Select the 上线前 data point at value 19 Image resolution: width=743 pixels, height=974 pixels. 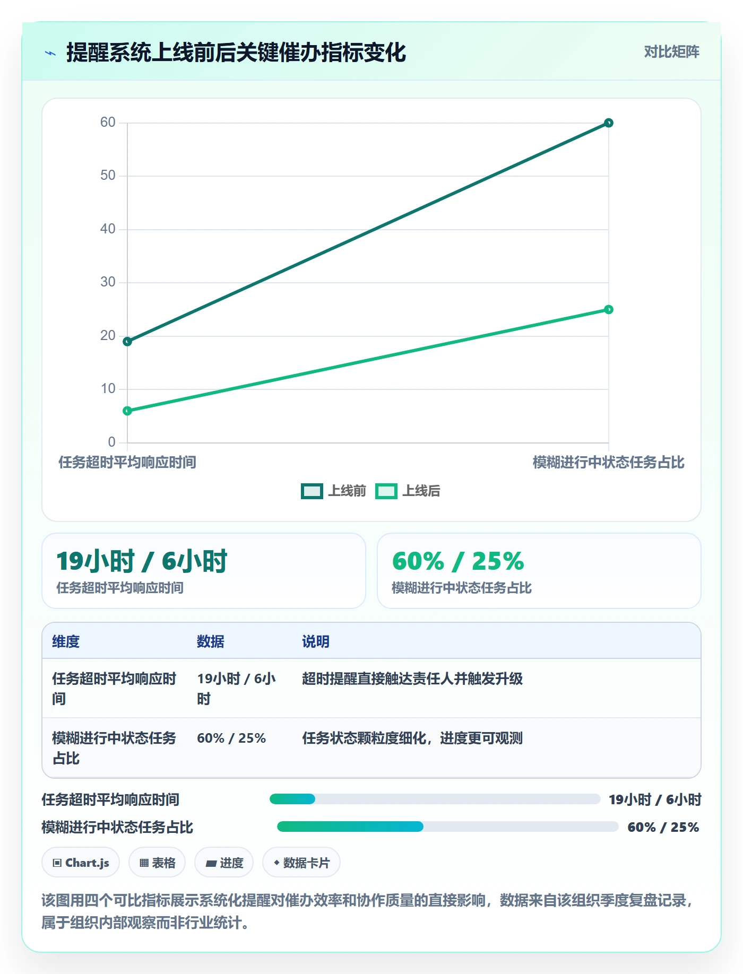coord(127,342)
